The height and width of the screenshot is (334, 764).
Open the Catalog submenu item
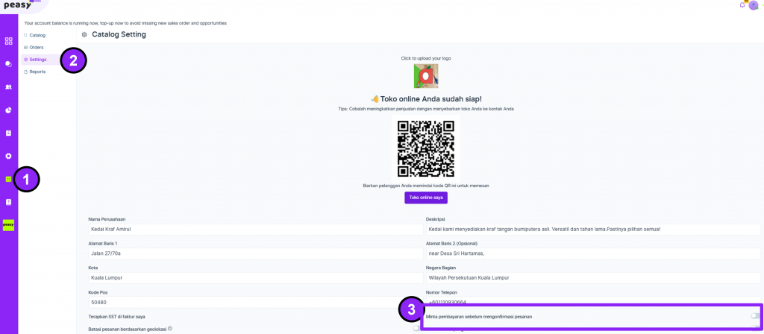point(37,35)
